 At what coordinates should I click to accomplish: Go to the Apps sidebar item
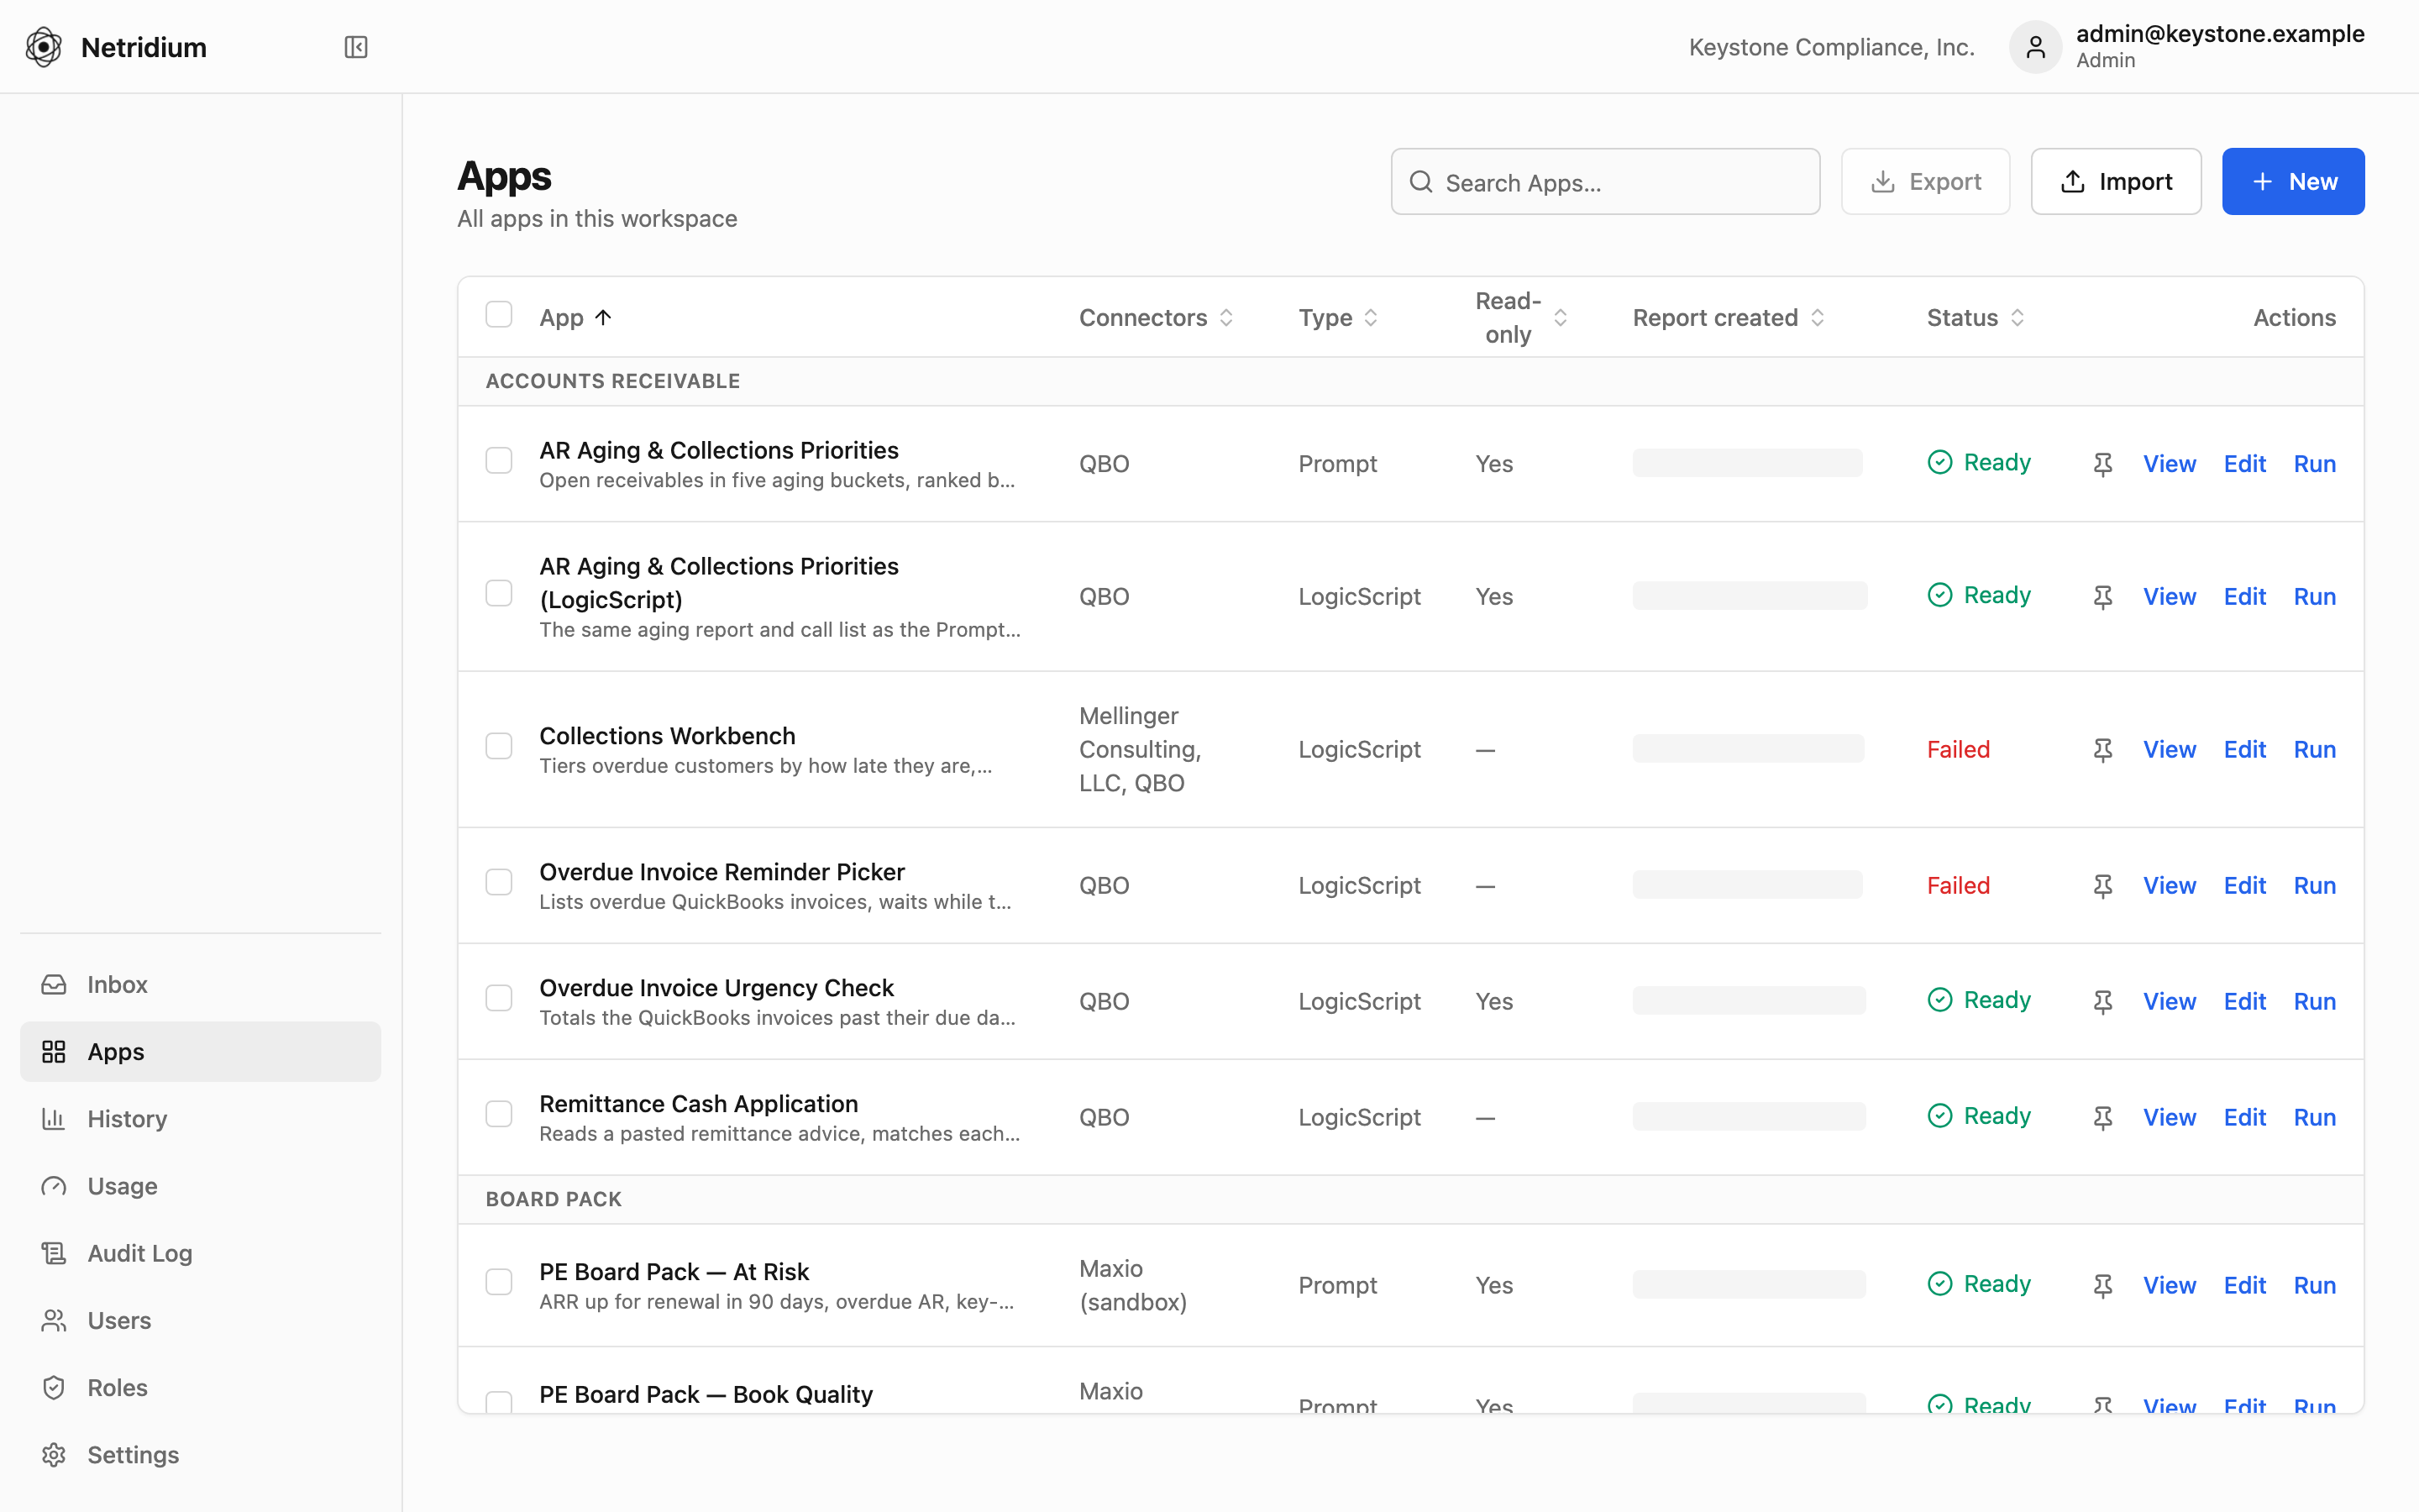click(200, 1052)
